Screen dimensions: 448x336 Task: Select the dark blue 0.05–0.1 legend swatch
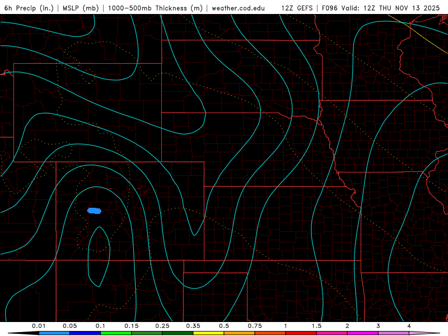point(85,333)
